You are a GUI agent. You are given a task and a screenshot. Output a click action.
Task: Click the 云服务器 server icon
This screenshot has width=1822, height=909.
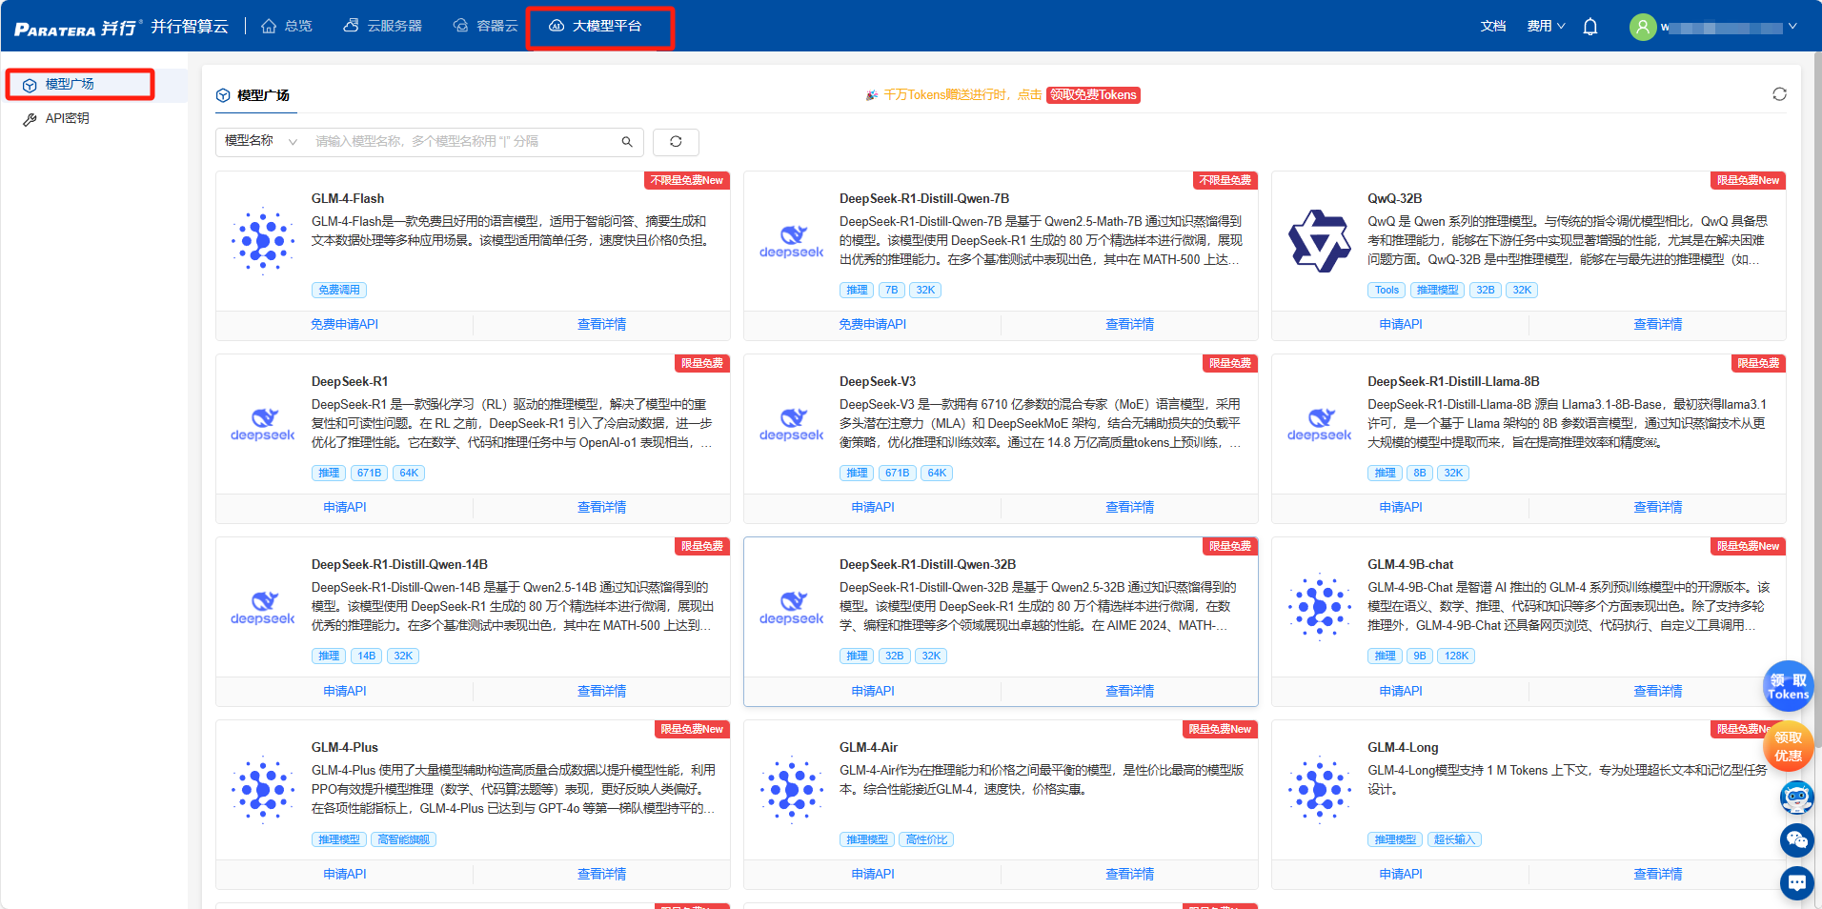point(351,26)
